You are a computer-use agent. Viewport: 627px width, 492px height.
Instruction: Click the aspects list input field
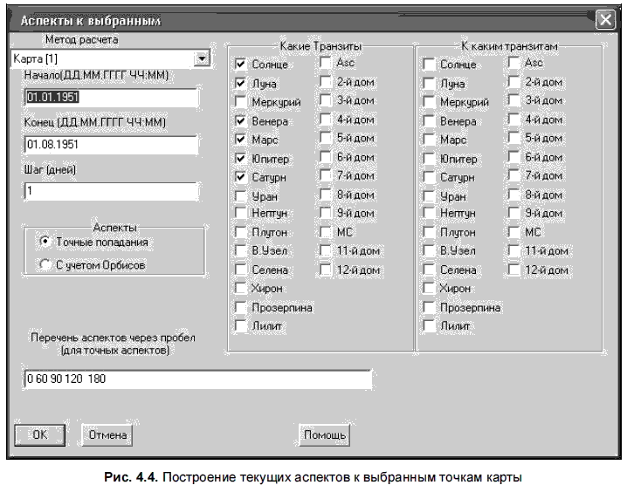point(198,379)
